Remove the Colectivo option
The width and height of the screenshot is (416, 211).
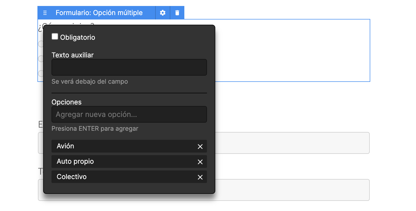(x=200, y=177)
